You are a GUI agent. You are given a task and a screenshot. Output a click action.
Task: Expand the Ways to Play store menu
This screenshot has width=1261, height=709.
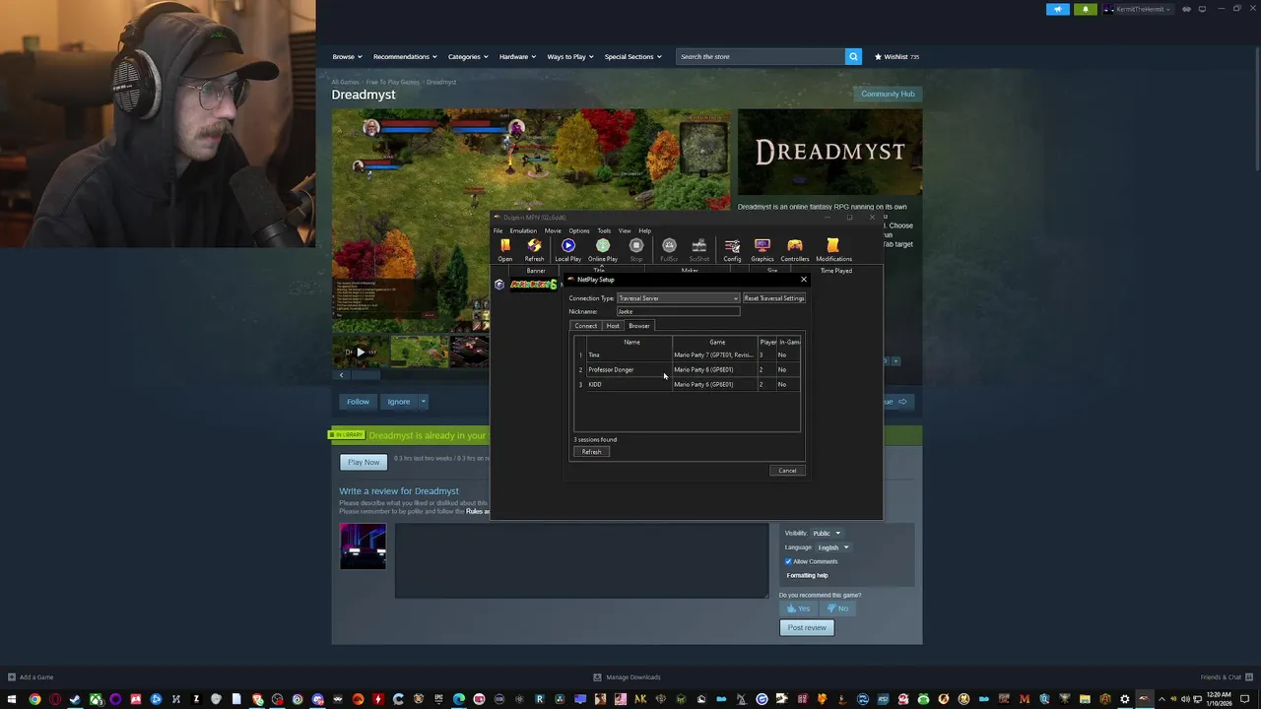[x=570, y=56]
